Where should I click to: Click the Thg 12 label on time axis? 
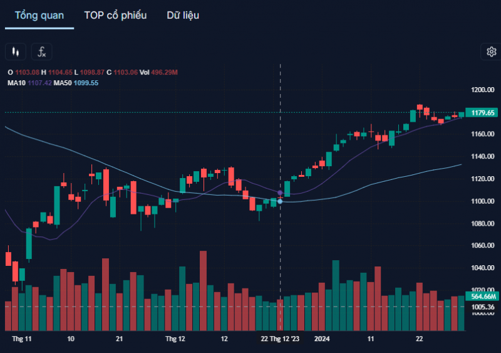(175, 339)
